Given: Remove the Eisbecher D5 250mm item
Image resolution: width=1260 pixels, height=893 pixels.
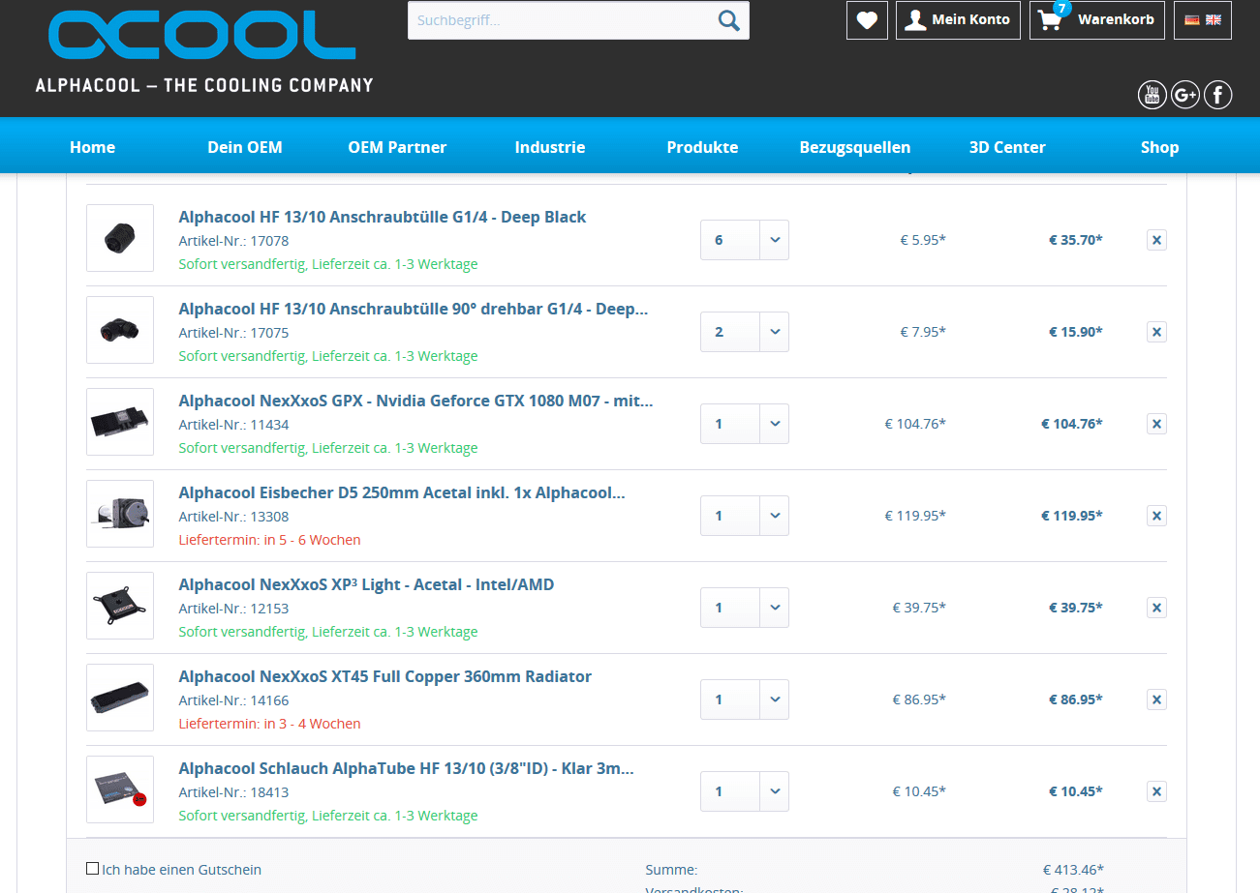Looking at the screenshot, I should click(x=1156, y=516).
